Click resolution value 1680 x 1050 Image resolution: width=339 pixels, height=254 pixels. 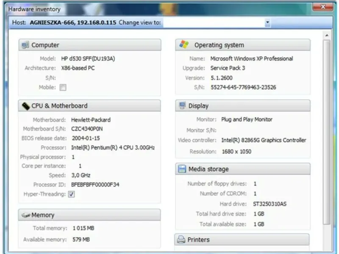coord(236,152)
